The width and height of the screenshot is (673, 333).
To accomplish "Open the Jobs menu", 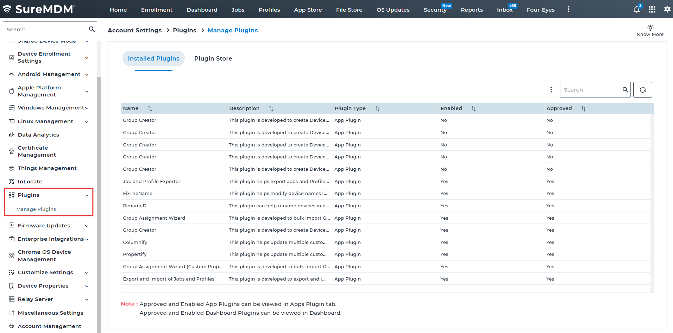I will click(238, 10).
